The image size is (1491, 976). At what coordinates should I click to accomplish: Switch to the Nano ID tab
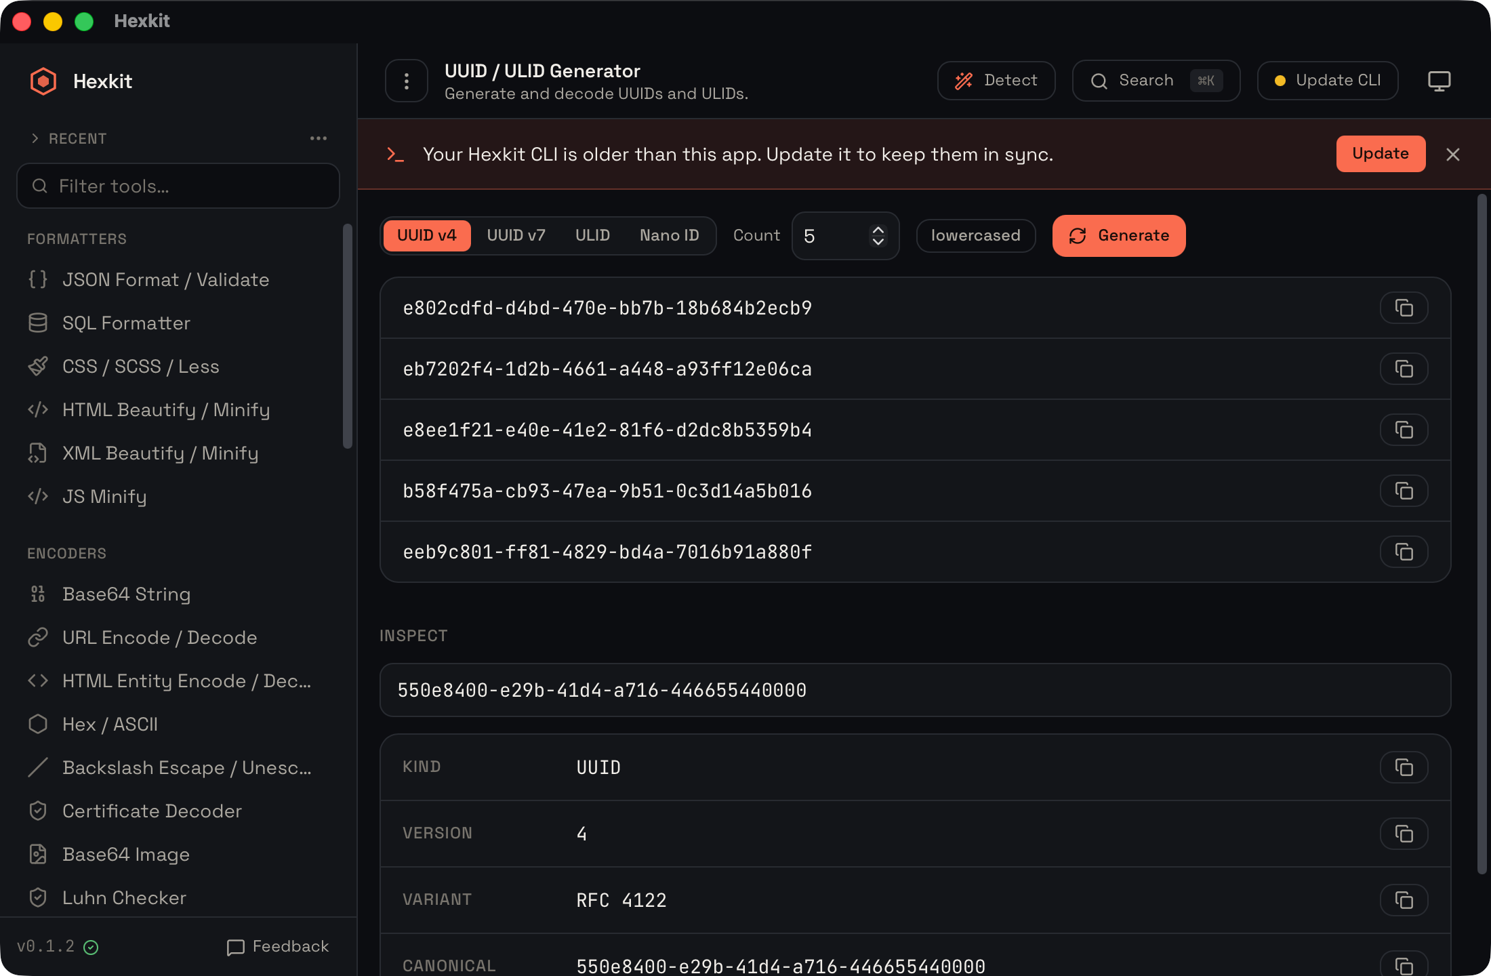(x=670, y=235)
